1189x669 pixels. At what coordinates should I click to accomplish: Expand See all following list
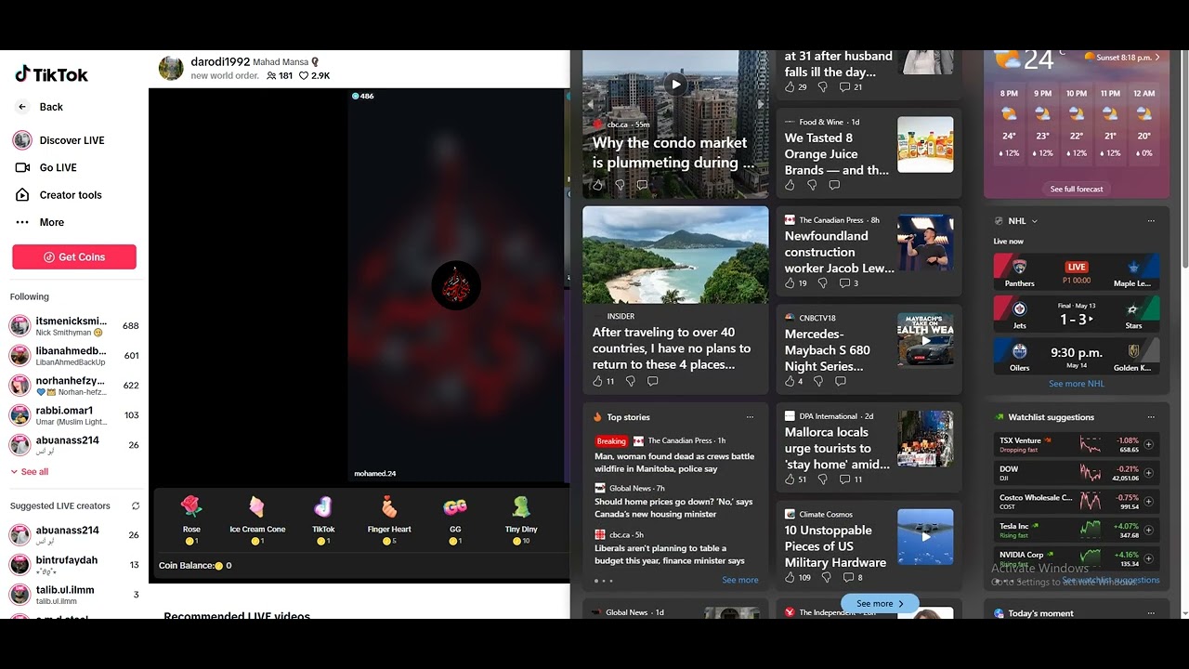point(29,472)
